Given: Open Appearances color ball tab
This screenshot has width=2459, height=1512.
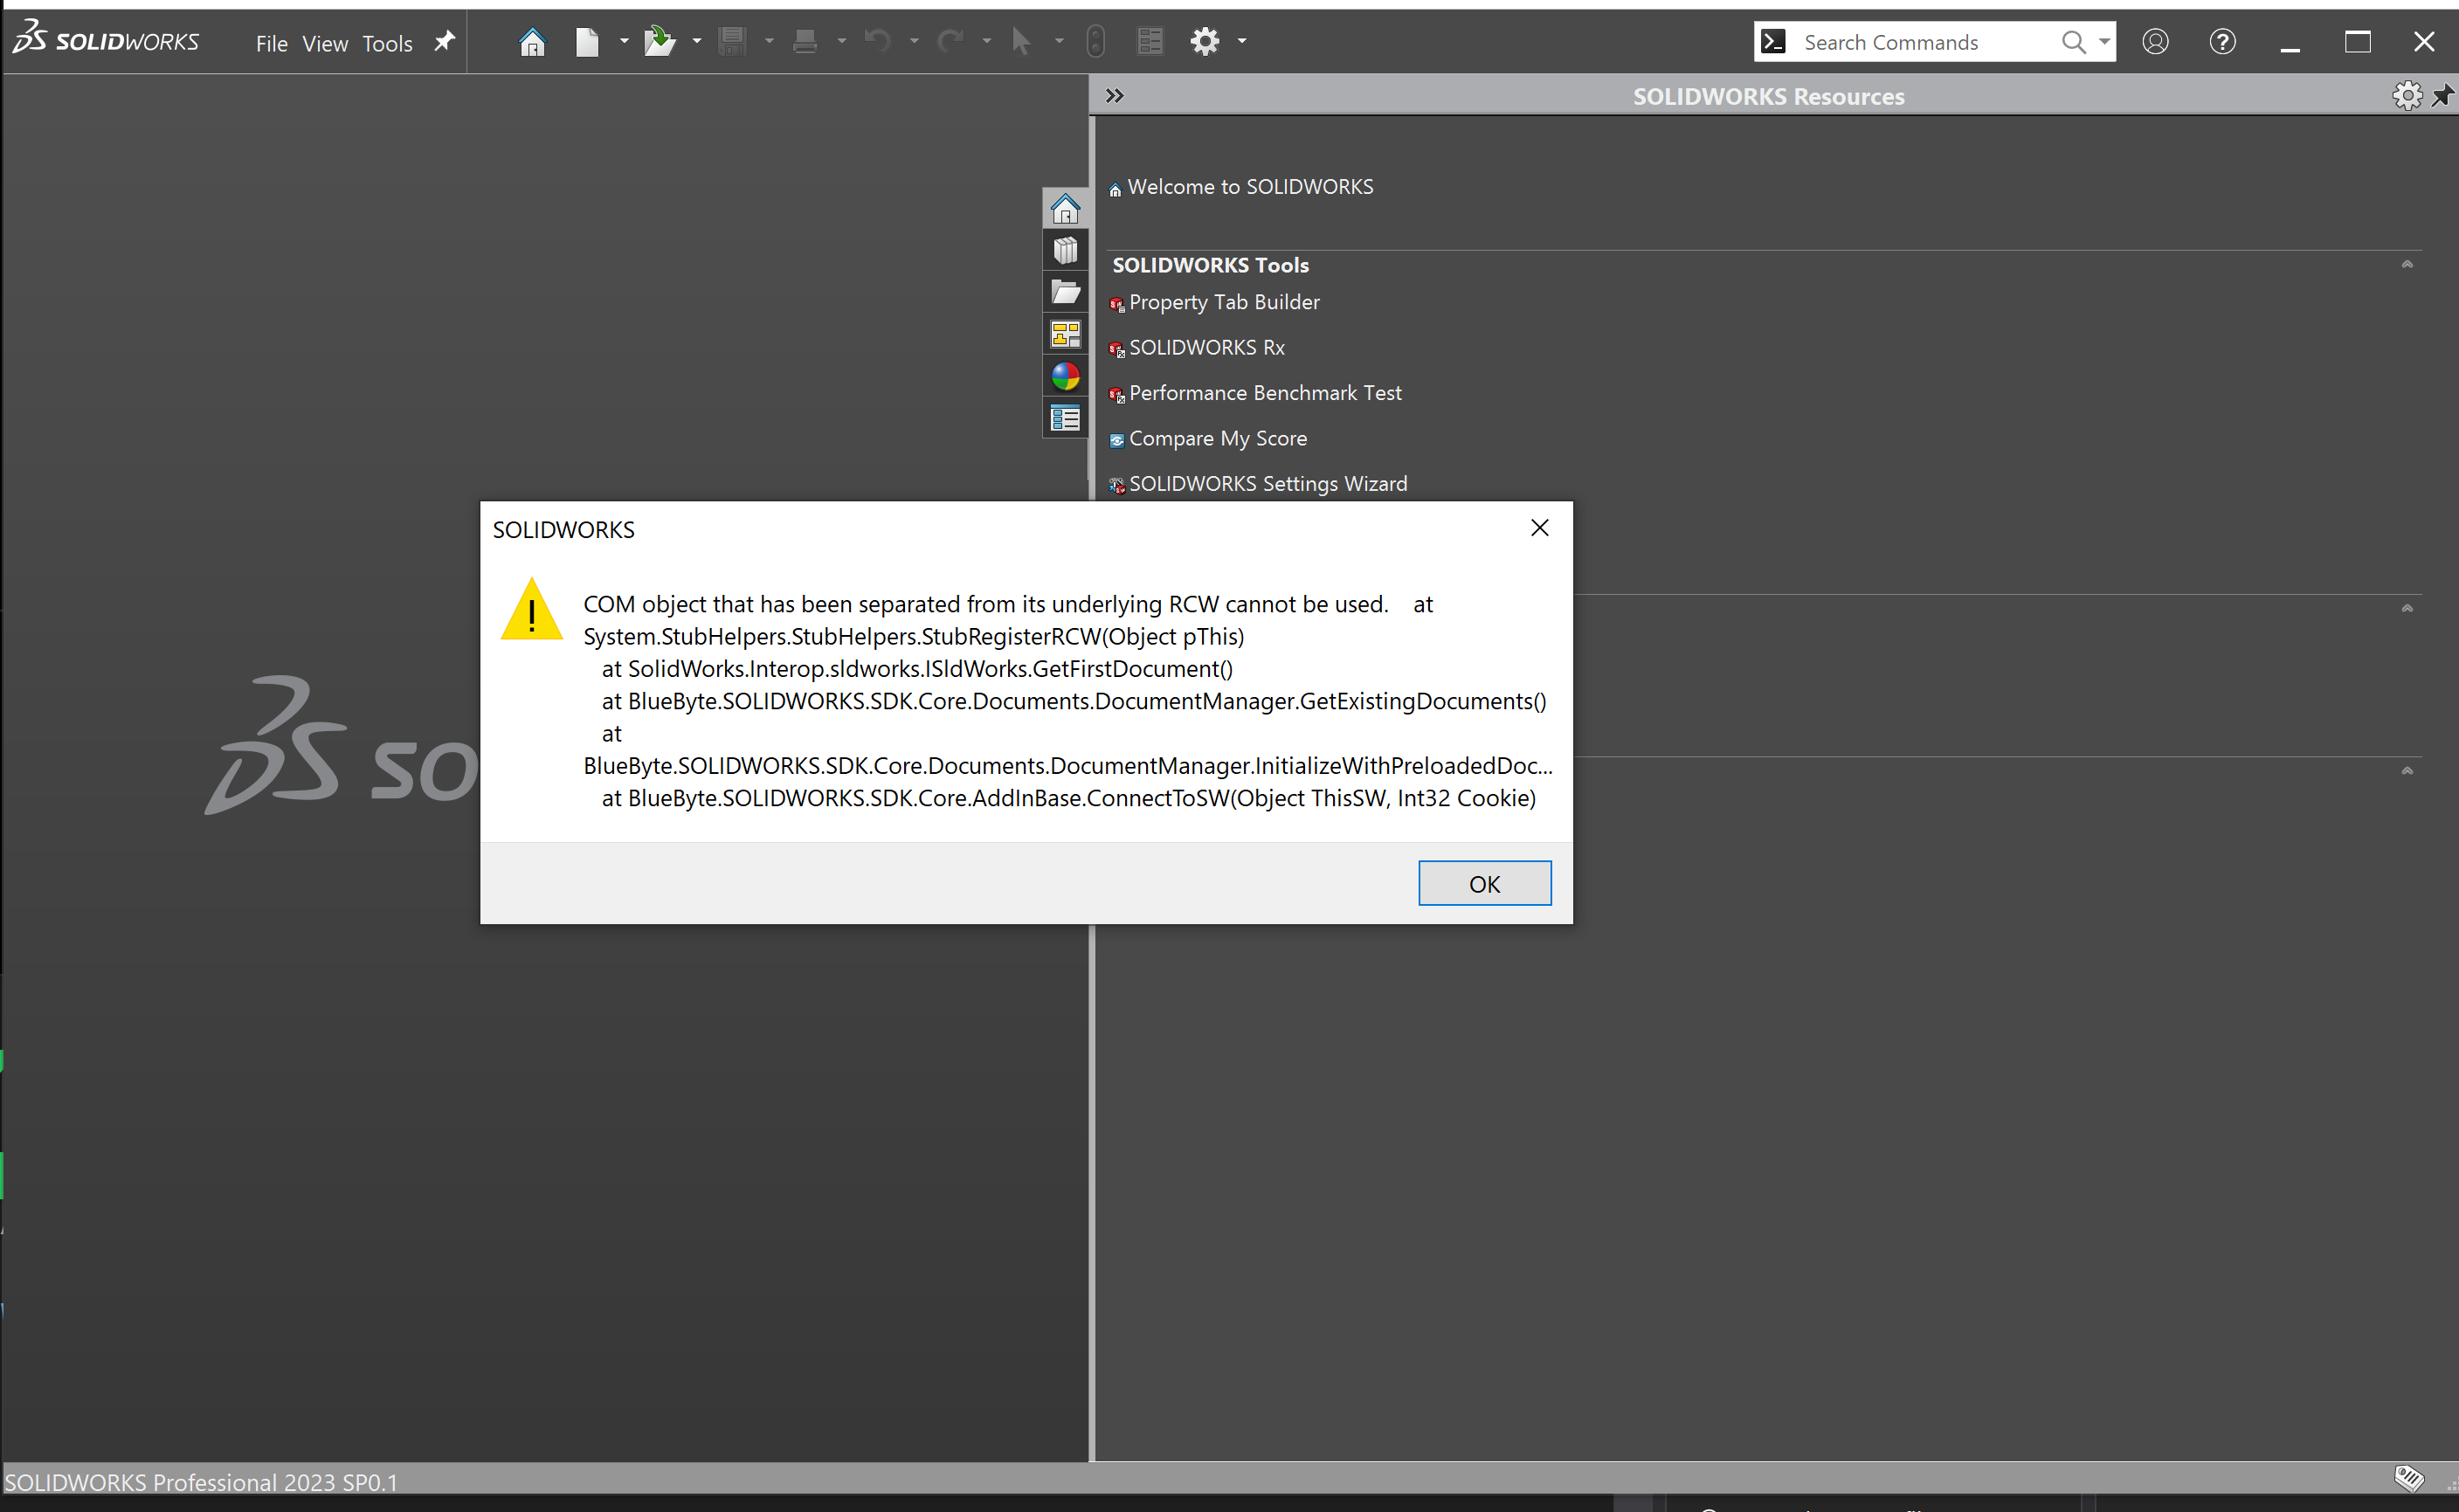Looking at the screenshot, I should 1065,377.
